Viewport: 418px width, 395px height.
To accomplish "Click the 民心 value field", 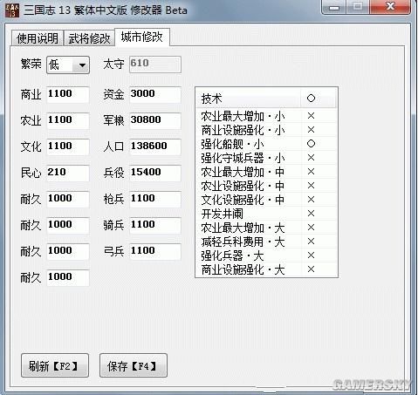I will click(x=68, y=173).
